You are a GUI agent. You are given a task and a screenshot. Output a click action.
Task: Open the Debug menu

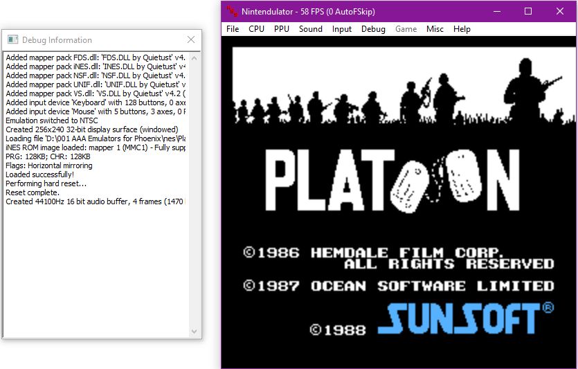tap(373, 29)
